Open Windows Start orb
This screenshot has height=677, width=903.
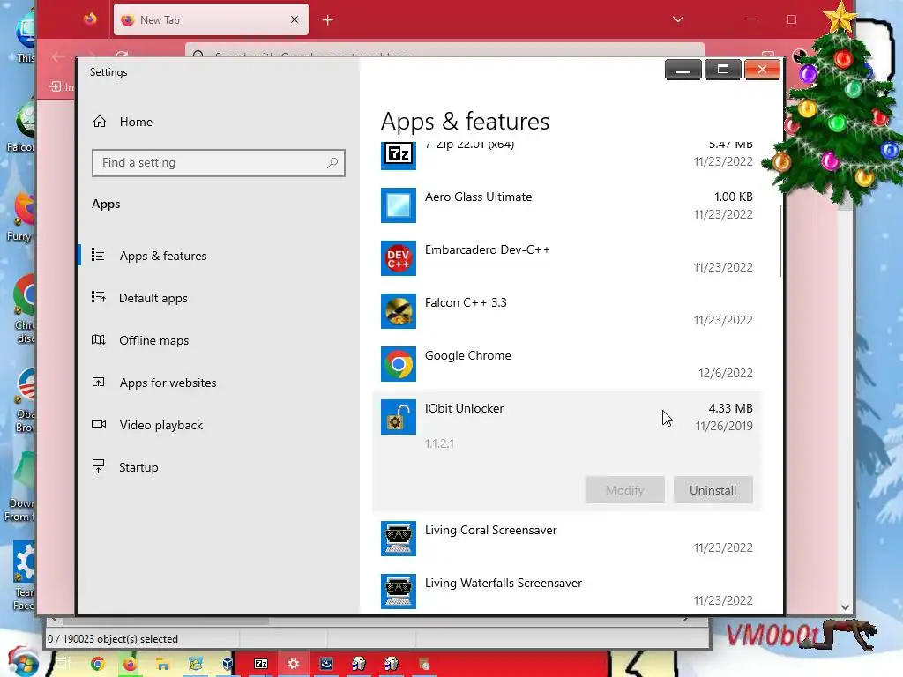[x=23, y=663]
